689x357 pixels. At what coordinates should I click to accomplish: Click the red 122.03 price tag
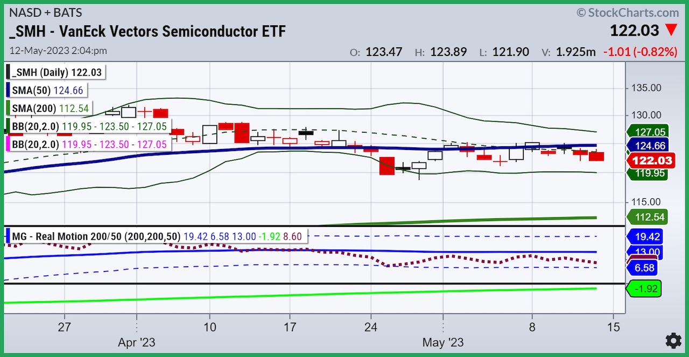651,160
